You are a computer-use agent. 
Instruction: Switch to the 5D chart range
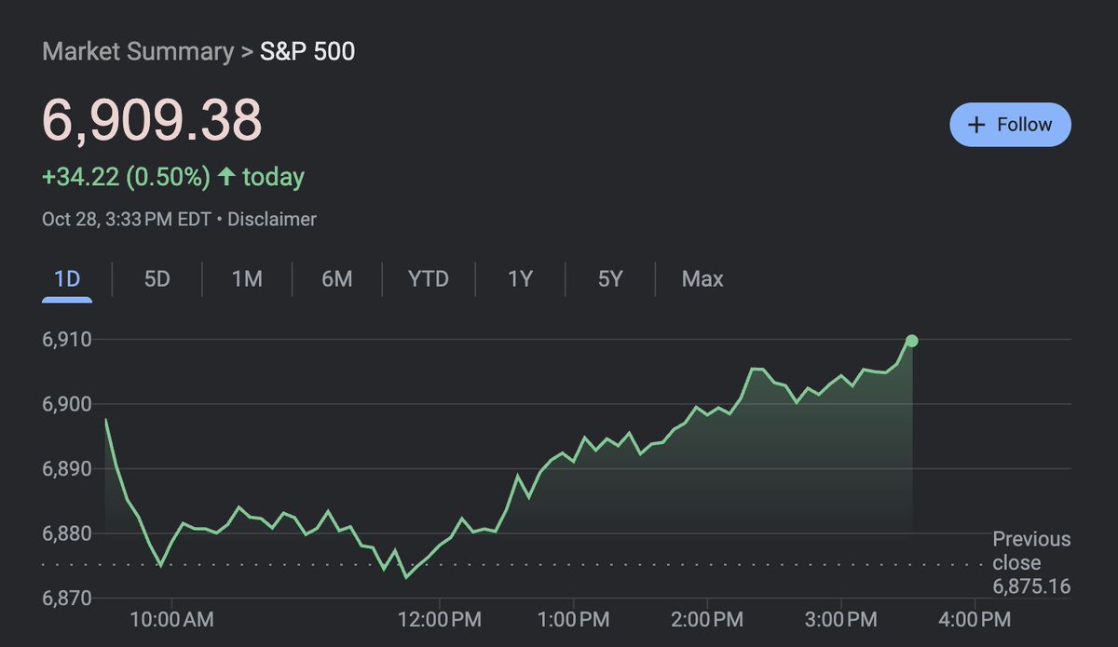(157, 278)
